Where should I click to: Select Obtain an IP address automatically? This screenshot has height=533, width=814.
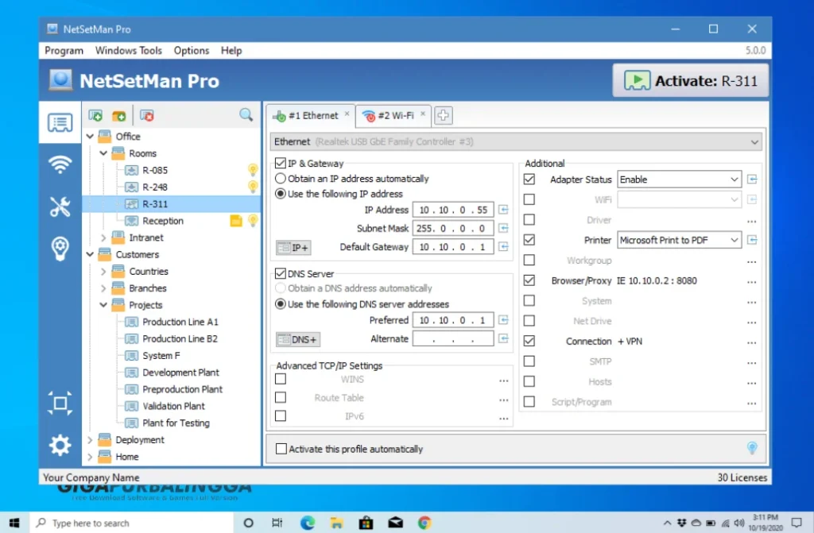coord(280,179)
